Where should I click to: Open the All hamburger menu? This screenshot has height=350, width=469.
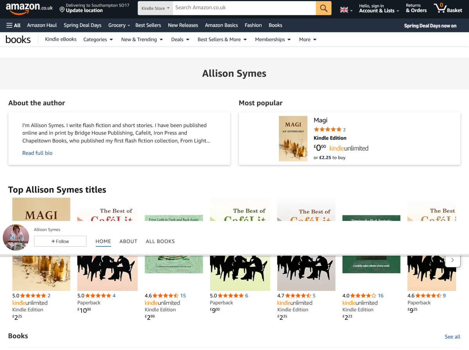click(x=13, y=25)
